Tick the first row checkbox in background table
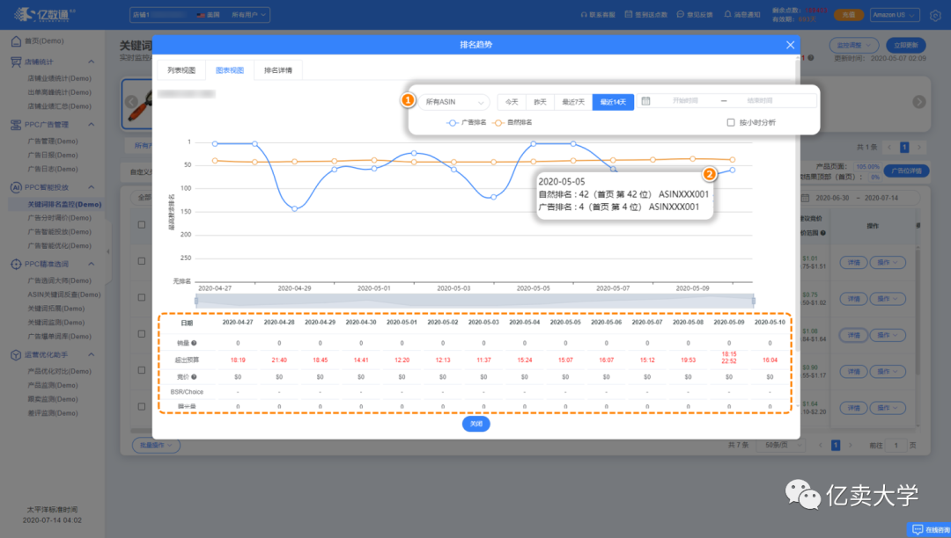The image size is (951, 538). tap(141, 261)
